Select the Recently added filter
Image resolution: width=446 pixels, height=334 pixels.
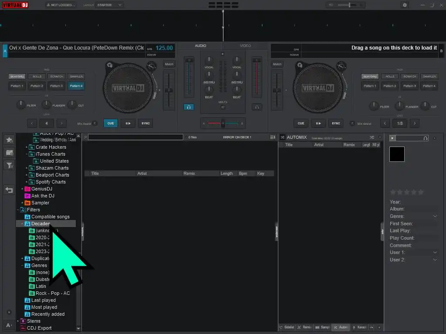coord(48,314)
